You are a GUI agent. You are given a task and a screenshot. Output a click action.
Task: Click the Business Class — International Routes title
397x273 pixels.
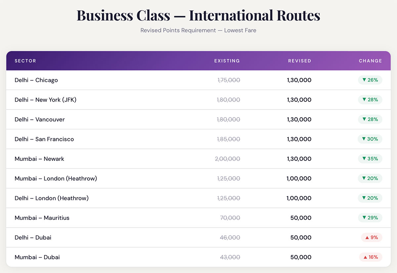click(198, 15)
